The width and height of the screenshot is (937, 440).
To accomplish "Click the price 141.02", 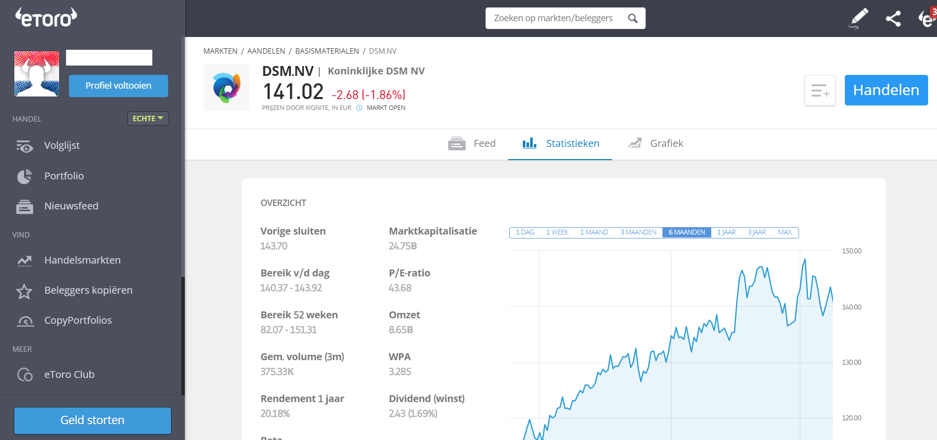I will tap(293, 92).
